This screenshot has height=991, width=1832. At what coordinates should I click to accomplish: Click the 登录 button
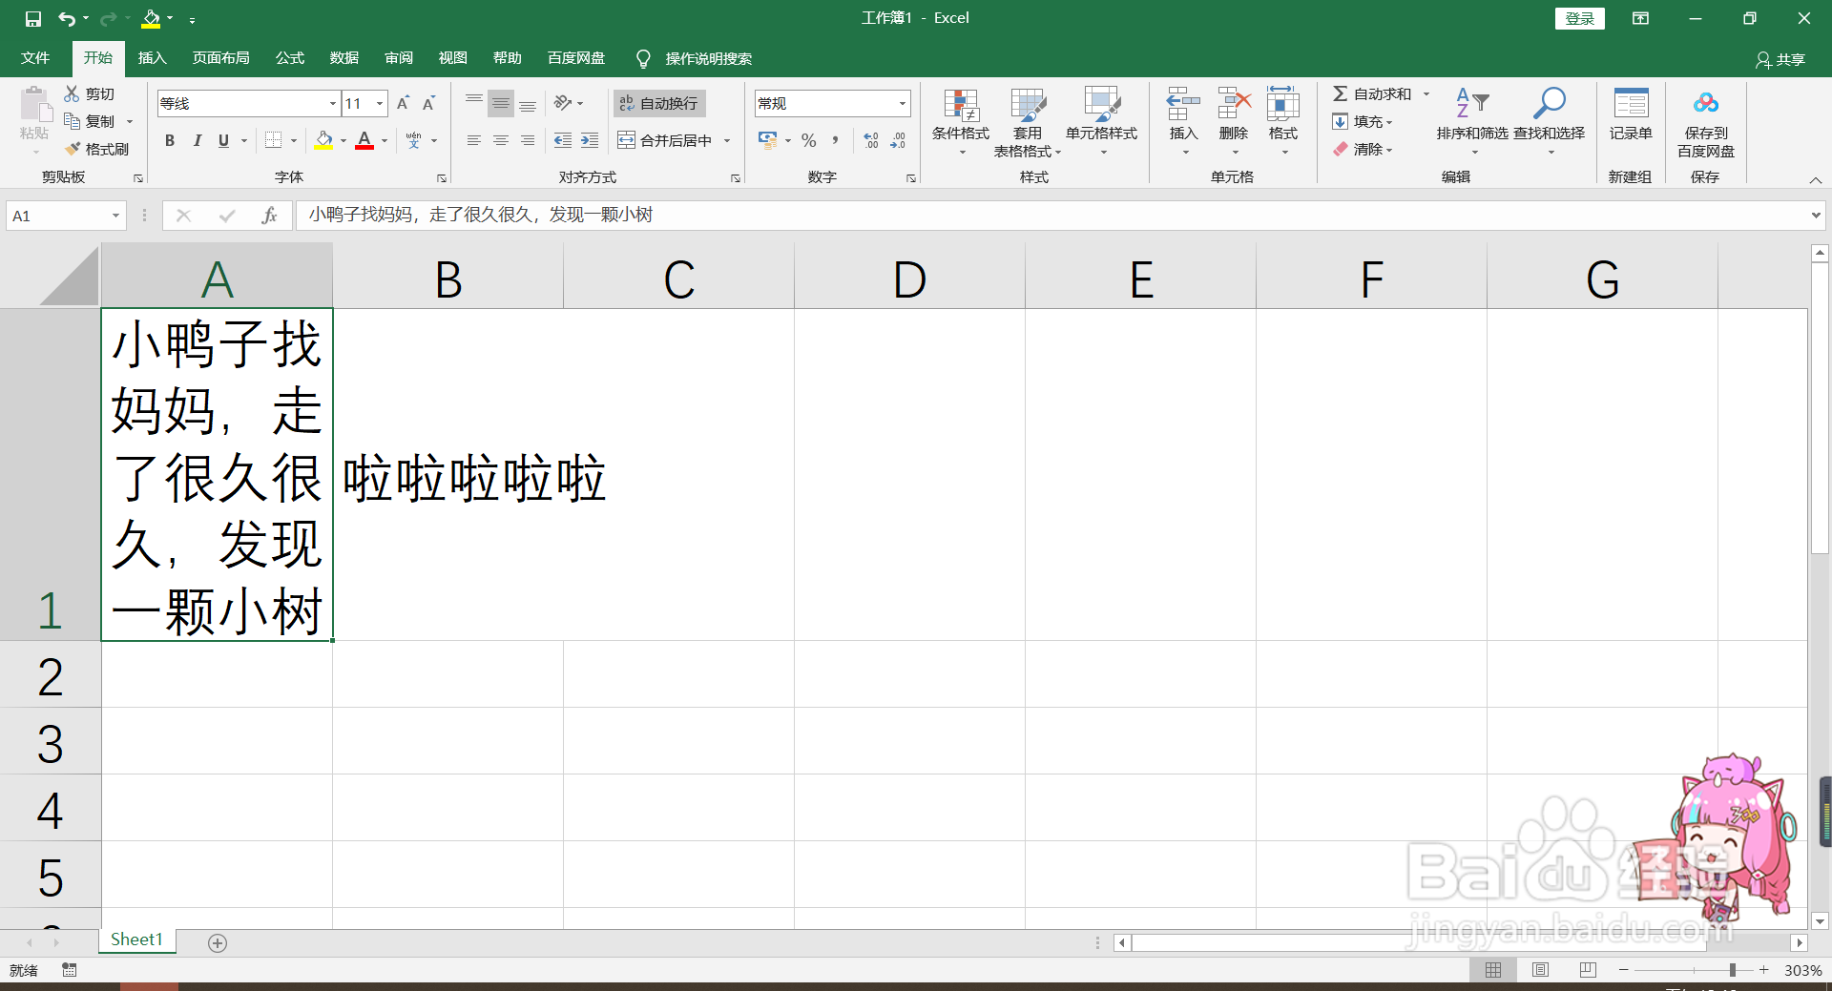click(1579, 18)
